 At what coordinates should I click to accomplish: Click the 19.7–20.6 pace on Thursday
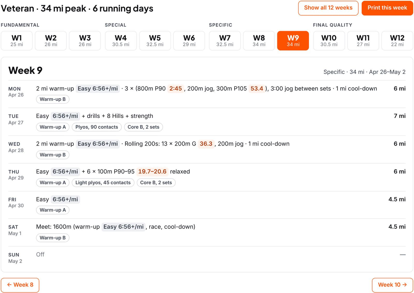tap(152, 171)
